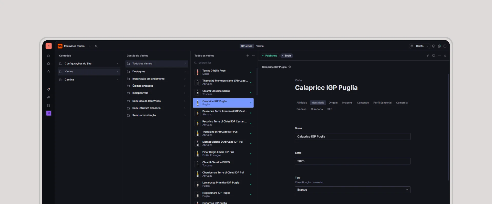Image resolution: width=492 pixels, height=204 pixels.
Task: Open Terras D'Itália Rosé wine entry
Action: coord(223,72)
